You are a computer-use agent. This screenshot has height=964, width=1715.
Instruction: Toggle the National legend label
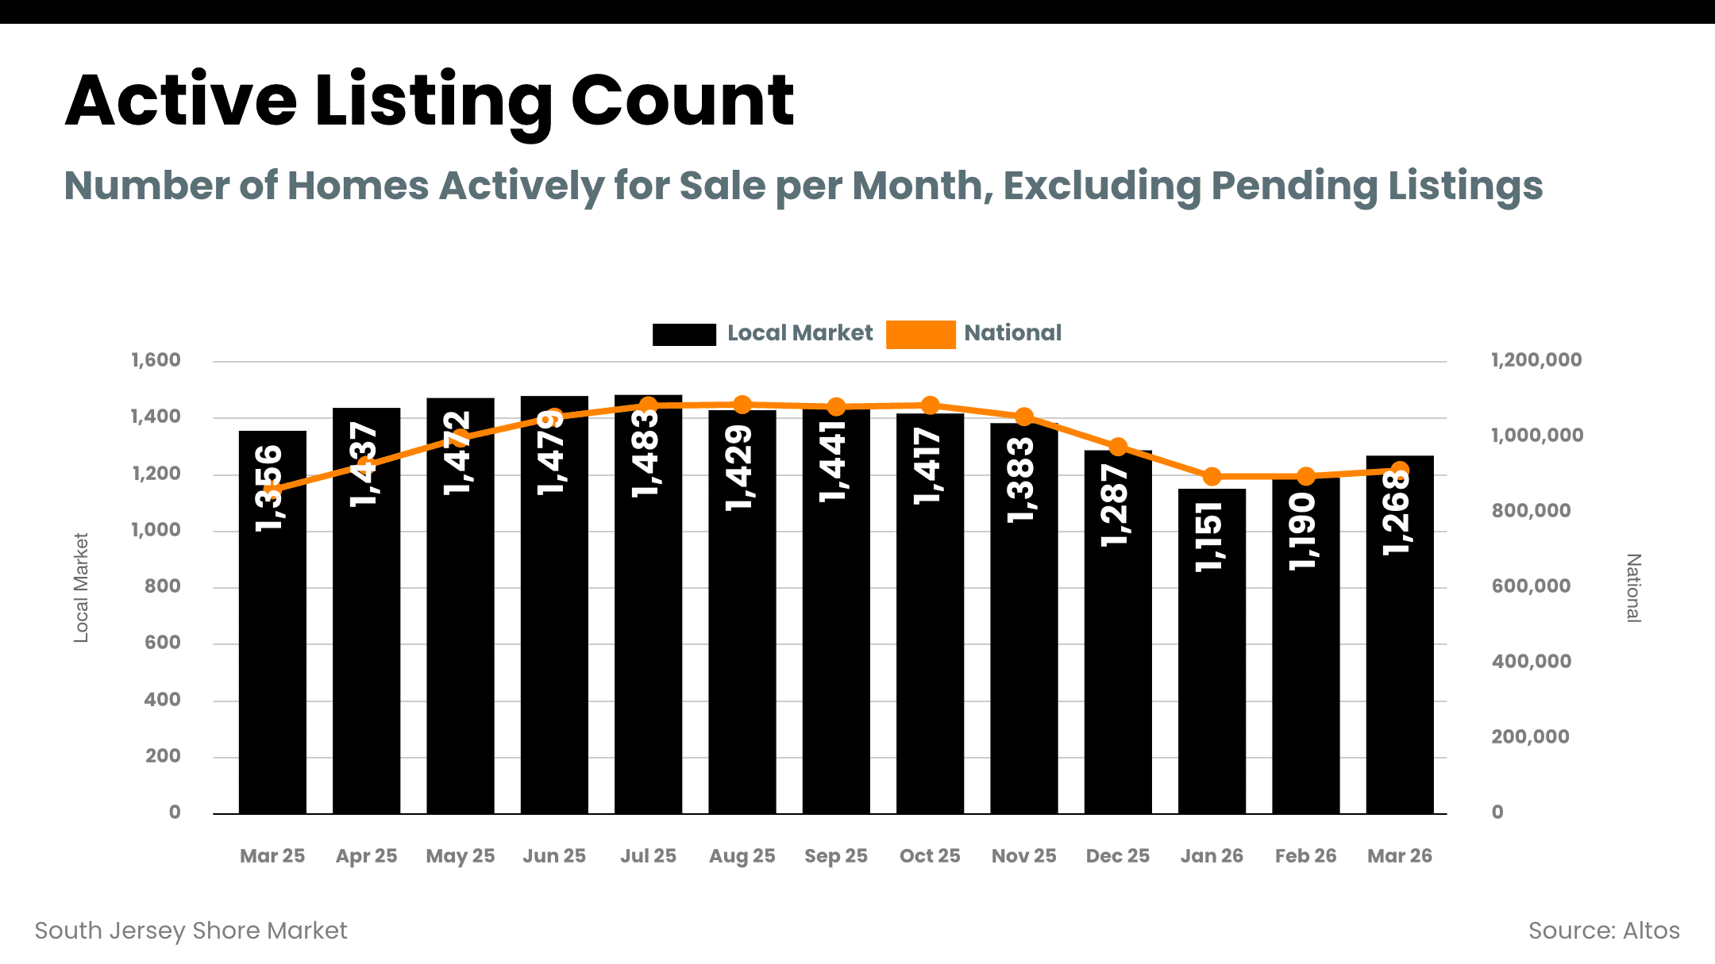click(1012, 333)
